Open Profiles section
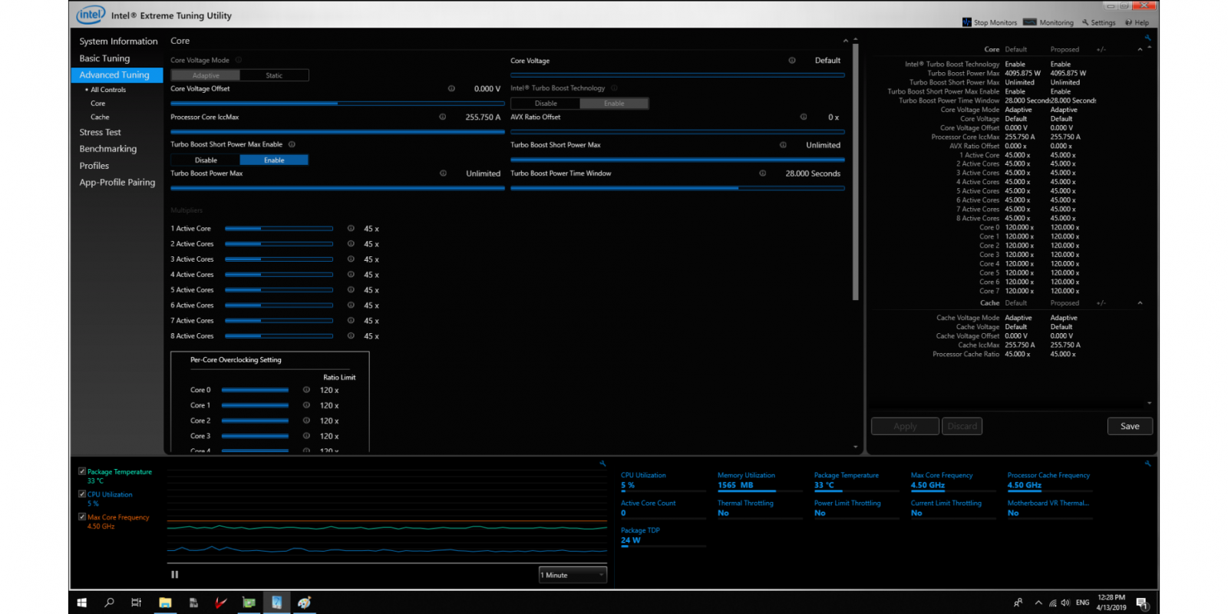 click(x=94, y=166)
